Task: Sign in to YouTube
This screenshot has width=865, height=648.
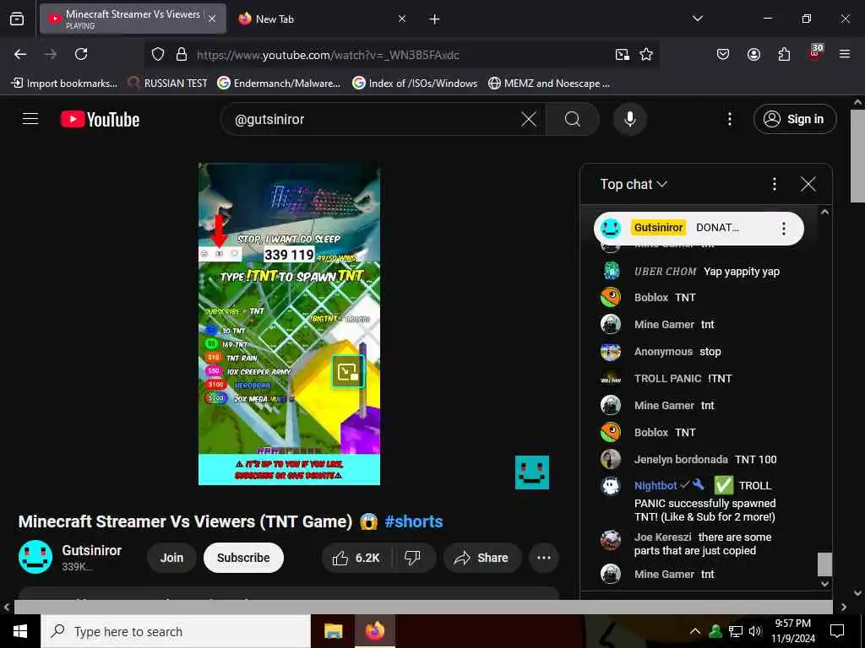Action: pyautogui.click(x=794, y=119)
